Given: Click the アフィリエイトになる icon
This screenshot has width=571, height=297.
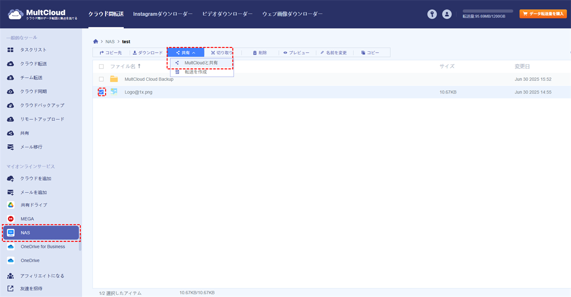Looking at the screenshot, I should (10, 276).
